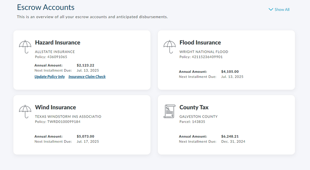Screen dimensions: 310x170
Task: Click the Hazard Insurance umbrella icon
Action: coord(24,47)
